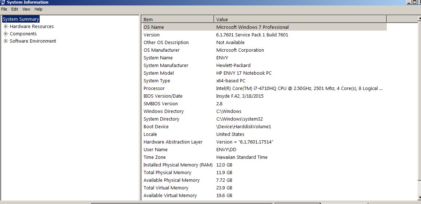Expand the Software Environment tree node
Screen dimensions: 421x204
(x=5, y=41)
